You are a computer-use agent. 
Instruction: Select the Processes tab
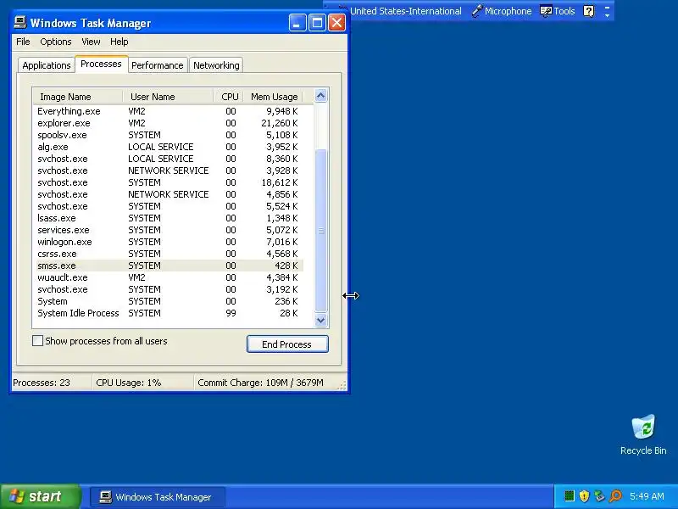101,64
